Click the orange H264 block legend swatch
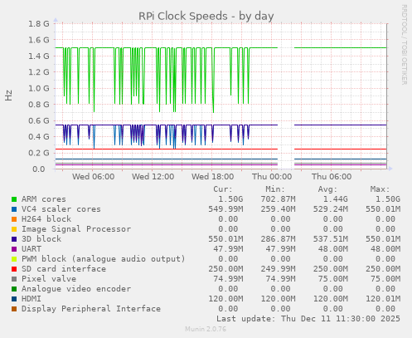This screenshot has width=412, height=338. 14,219
